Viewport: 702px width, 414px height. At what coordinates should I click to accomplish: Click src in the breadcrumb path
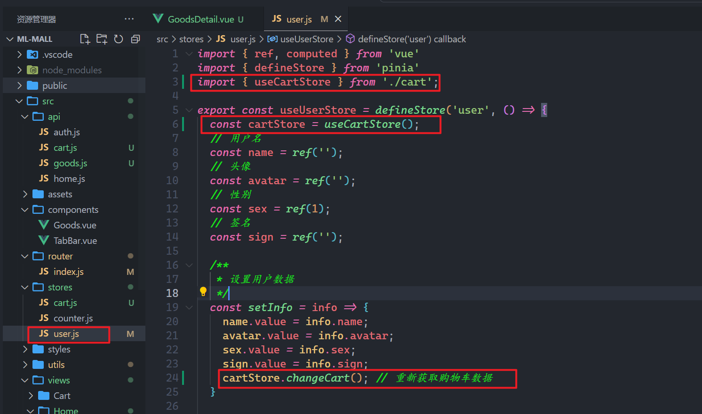[162, 39]
